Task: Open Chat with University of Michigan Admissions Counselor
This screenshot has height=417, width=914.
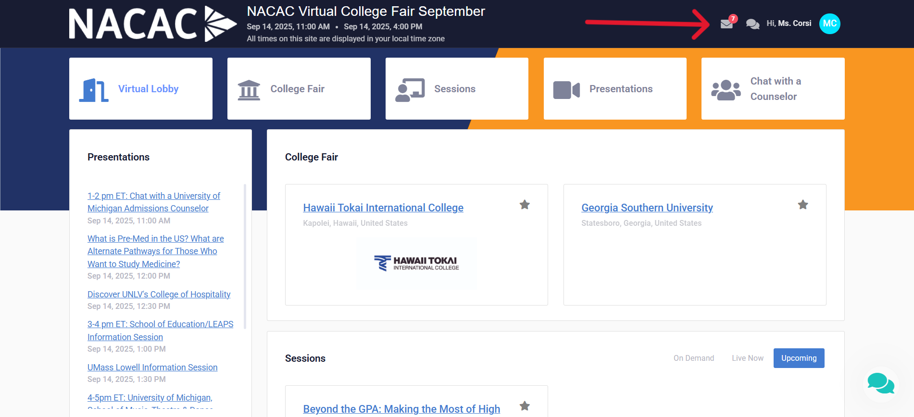Action: [x=154, y=202]
